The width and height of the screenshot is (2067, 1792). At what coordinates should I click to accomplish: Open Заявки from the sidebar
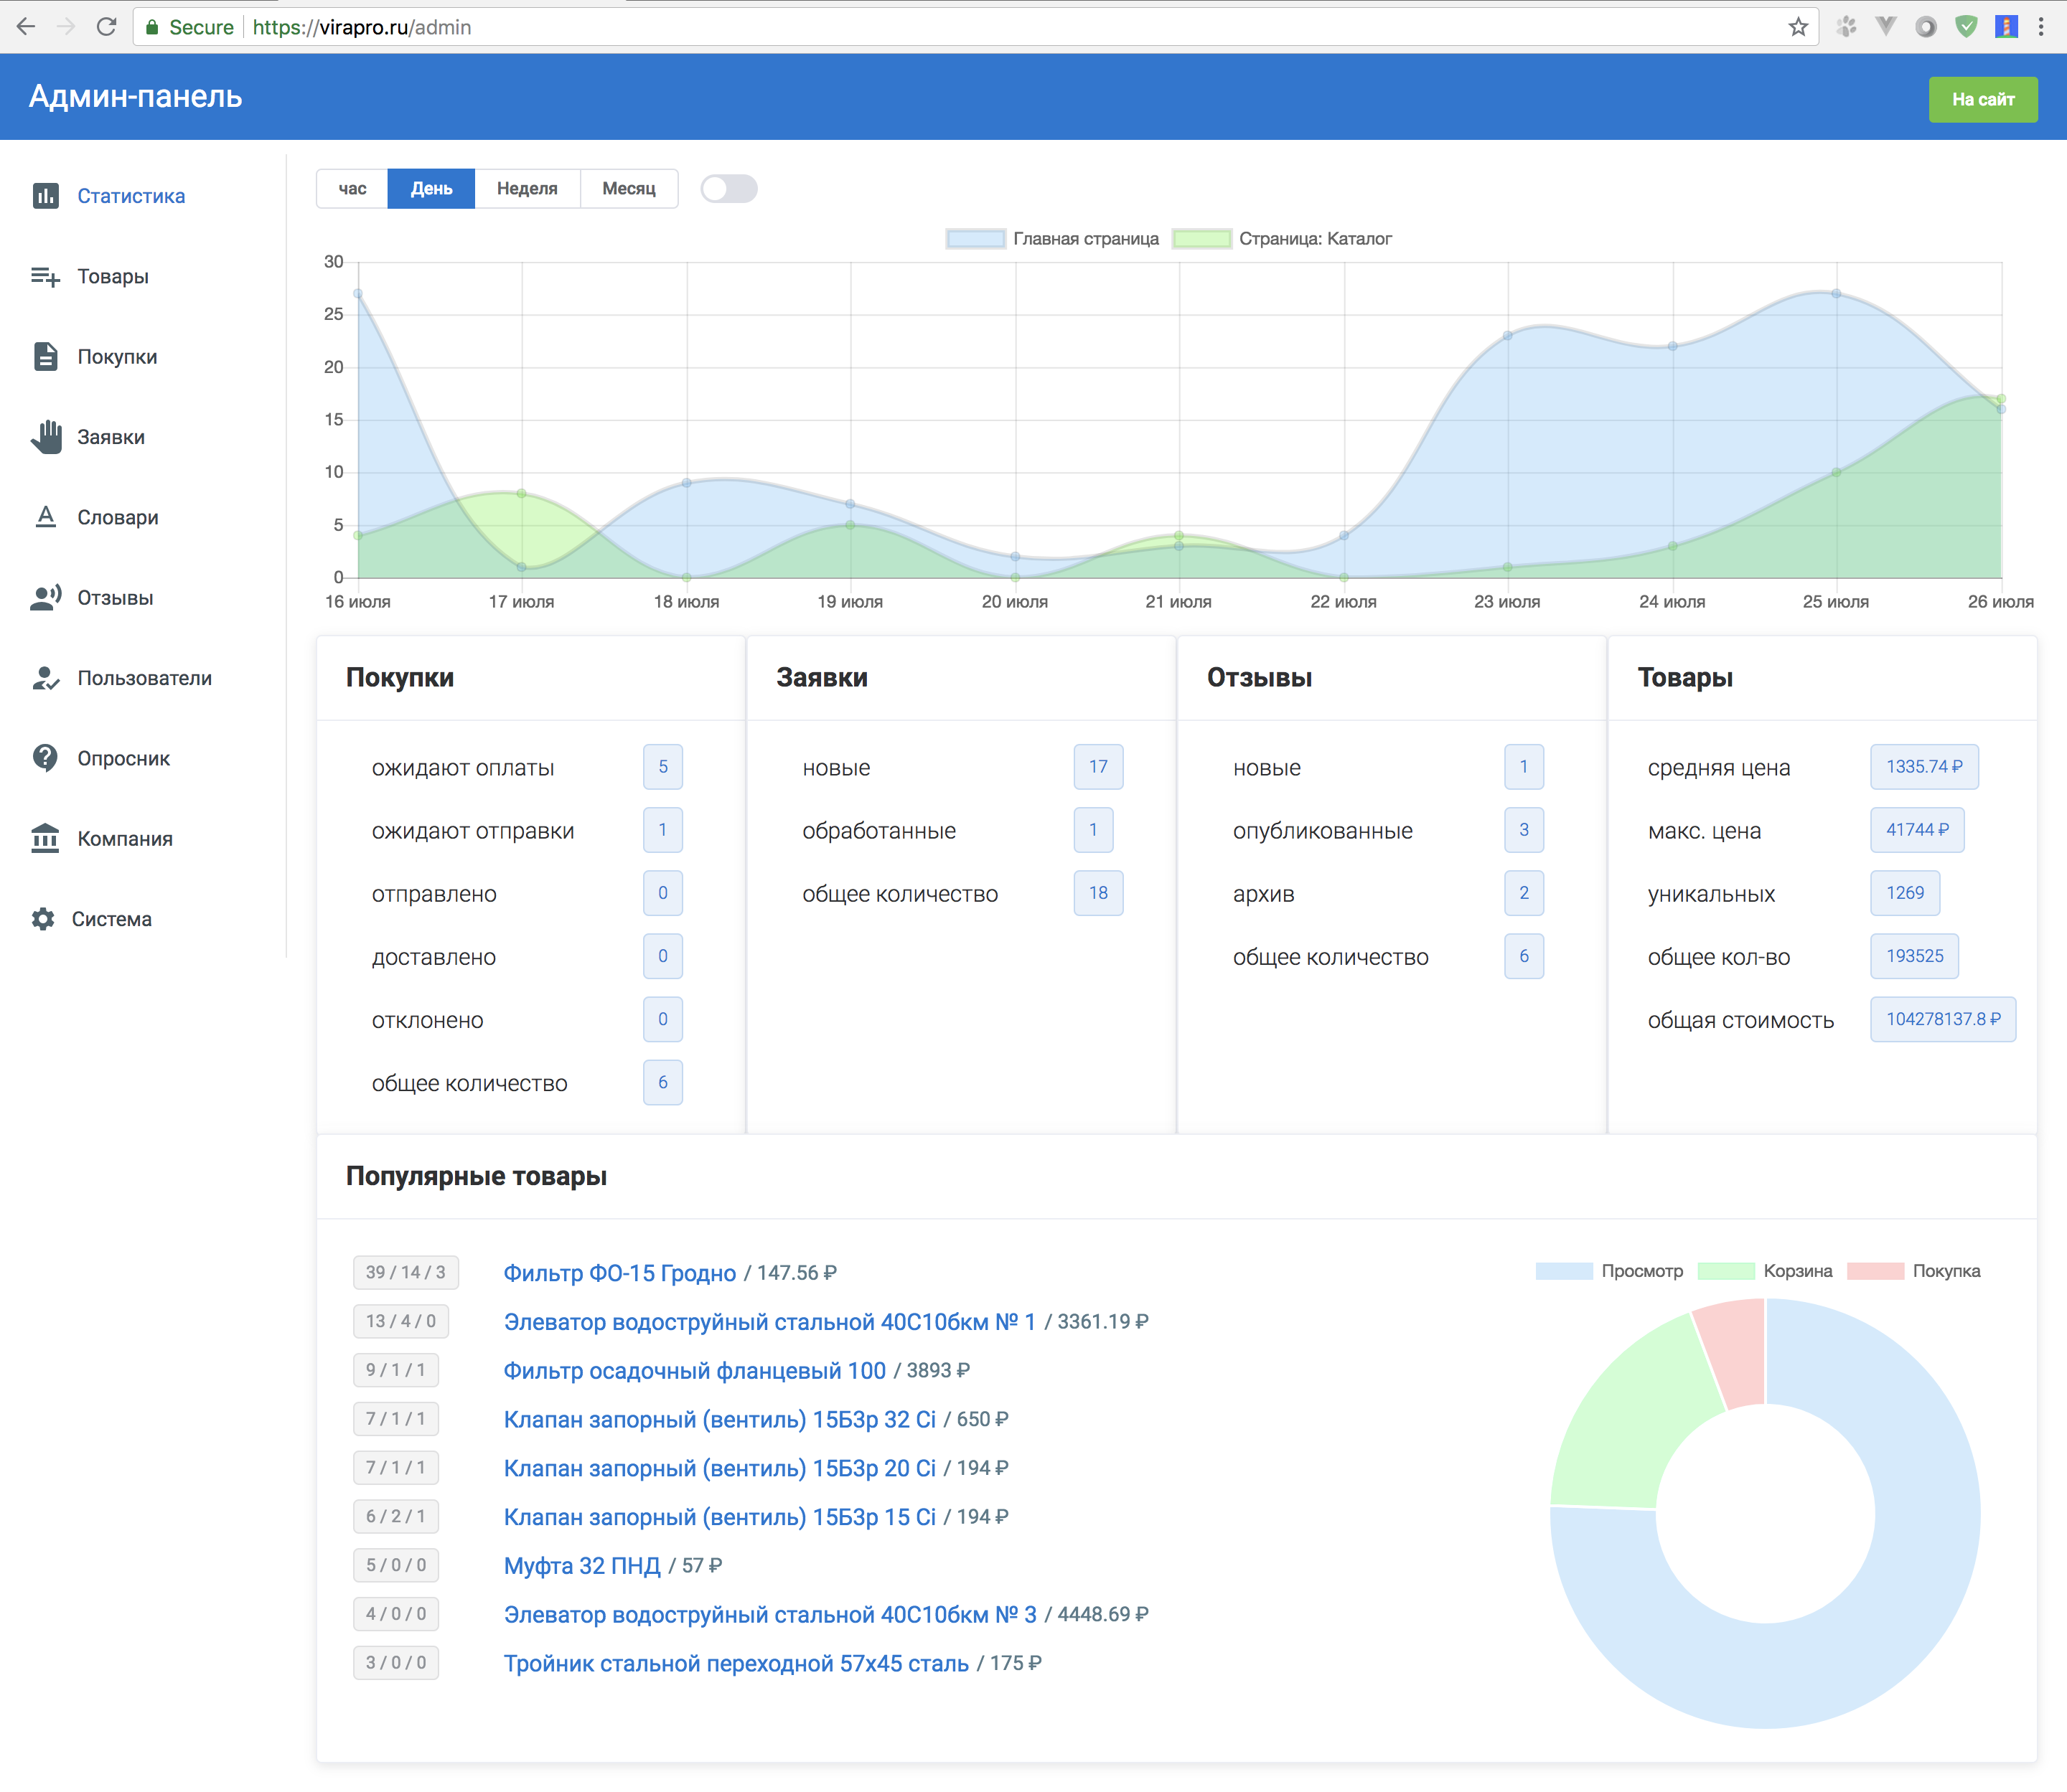click(x=111, y=437)
